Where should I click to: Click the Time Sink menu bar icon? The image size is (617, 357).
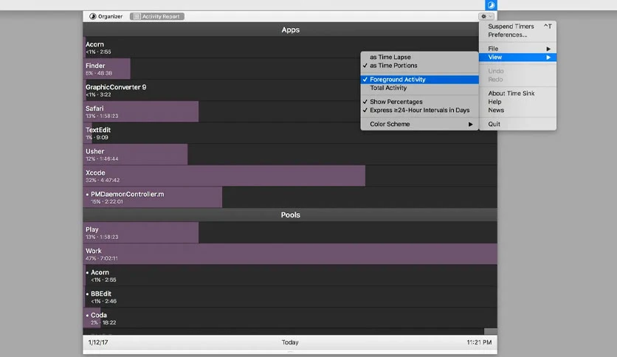[x=491, y=5]
